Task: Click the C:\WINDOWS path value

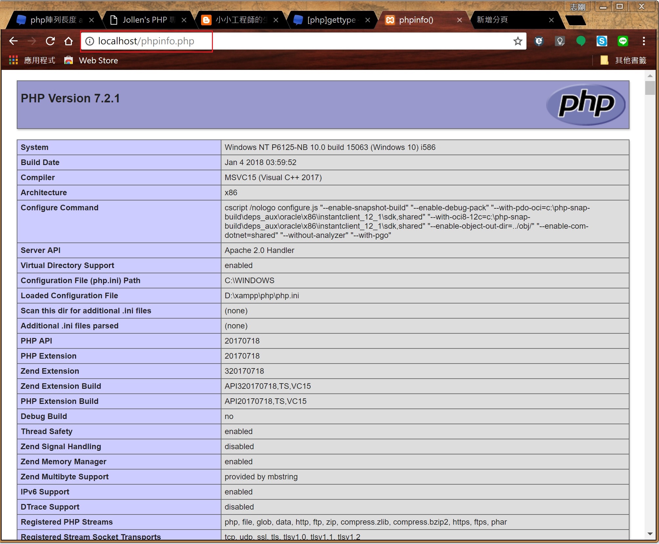Action: [250, 281]
